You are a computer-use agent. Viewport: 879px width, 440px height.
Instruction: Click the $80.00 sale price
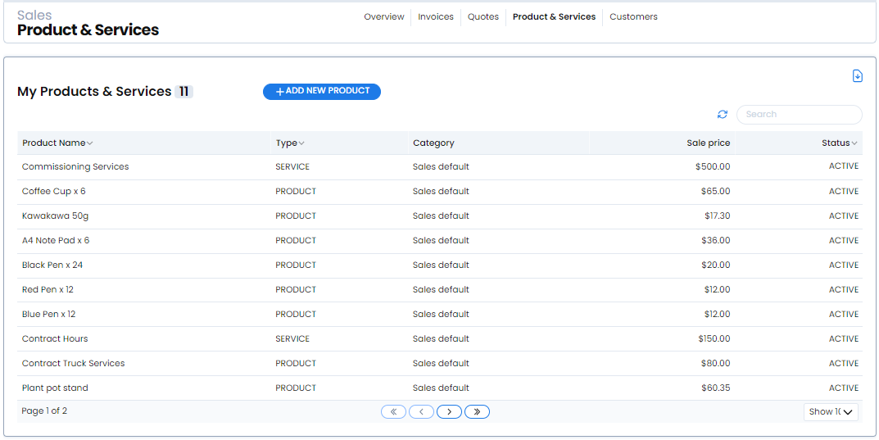pos(715,364)
